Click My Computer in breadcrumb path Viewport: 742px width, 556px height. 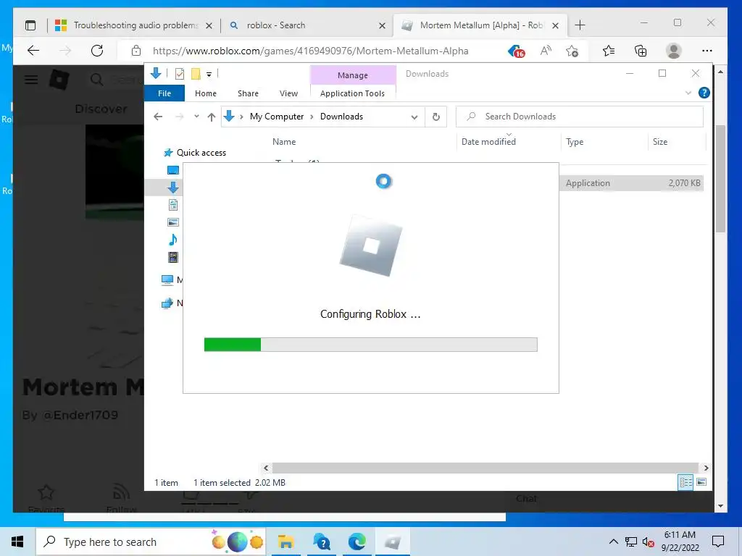tap(277, 117)
